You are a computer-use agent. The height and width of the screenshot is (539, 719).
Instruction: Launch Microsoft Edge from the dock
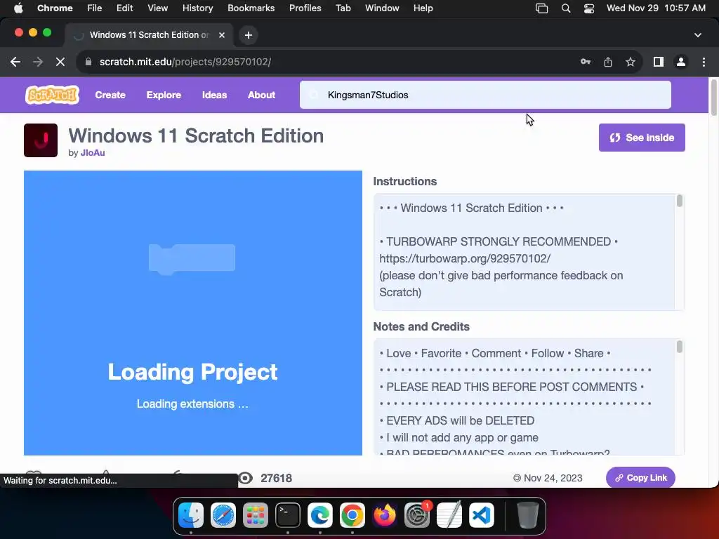coord(320,514)
